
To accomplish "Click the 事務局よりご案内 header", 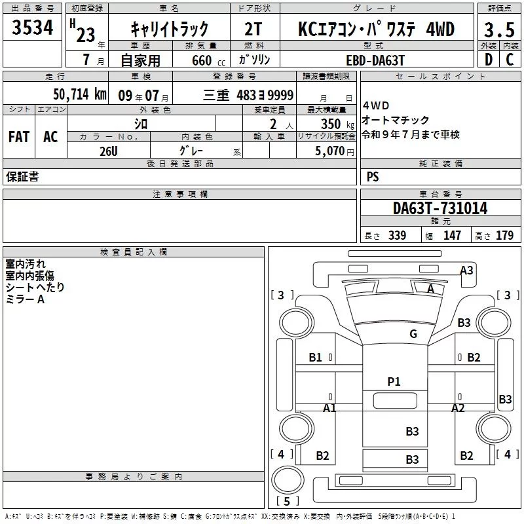I will pos(134,477).
